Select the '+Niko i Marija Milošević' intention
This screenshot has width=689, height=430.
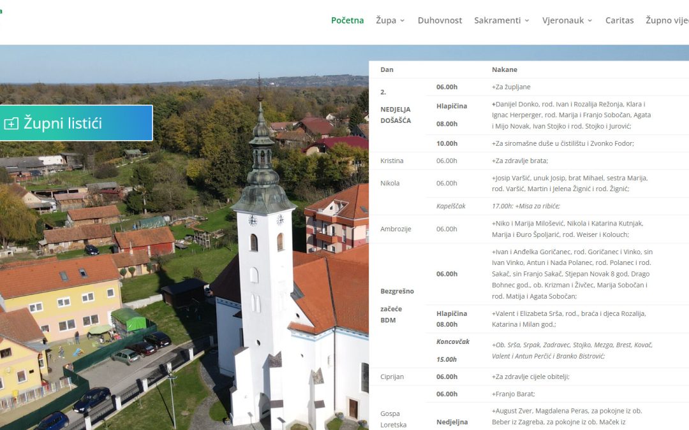point(567,229)
